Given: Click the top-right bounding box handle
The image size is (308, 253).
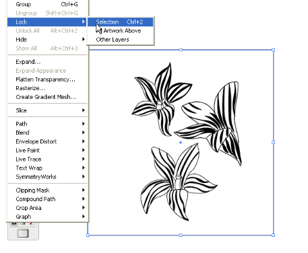Looking at the screenshot, I should click(274, 50).
